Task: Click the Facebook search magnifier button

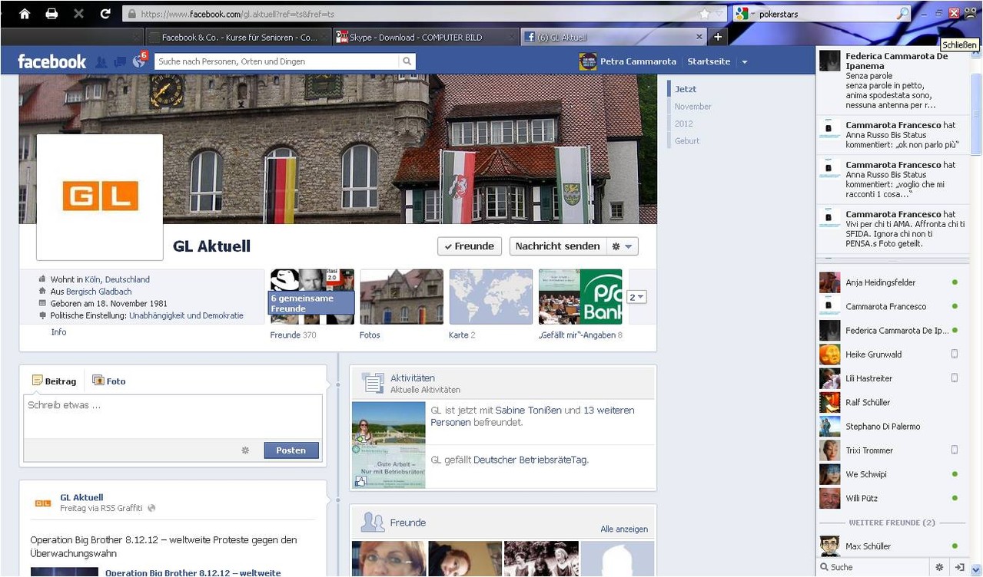Action: 407,61
